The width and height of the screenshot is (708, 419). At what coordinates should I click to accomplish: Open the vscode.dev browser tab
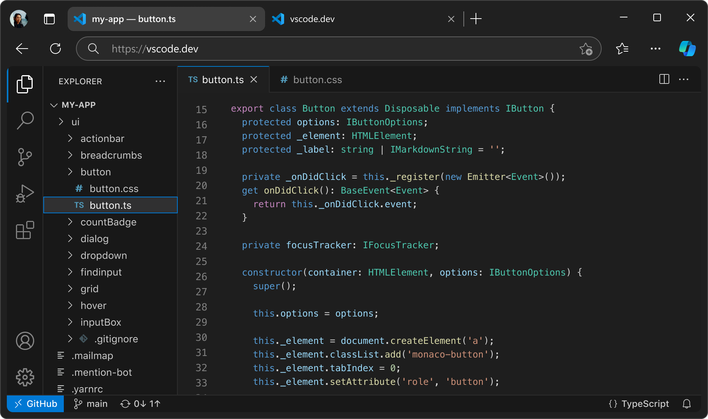tap(311, 19)
